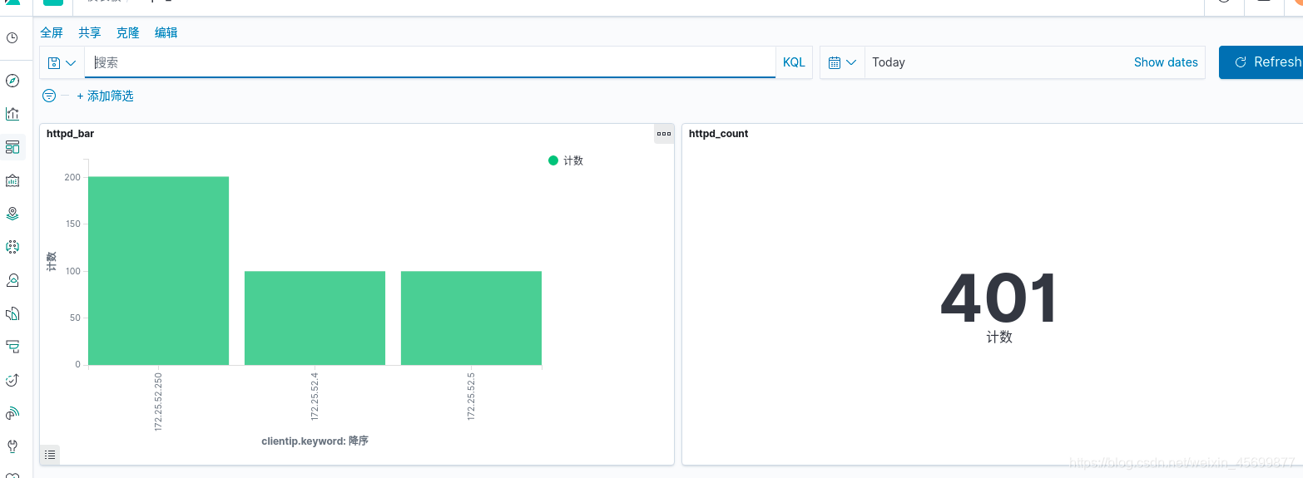Click 共享 share menu item
Viewport: 1303px width, 478px height.
(x=90, y=32)
